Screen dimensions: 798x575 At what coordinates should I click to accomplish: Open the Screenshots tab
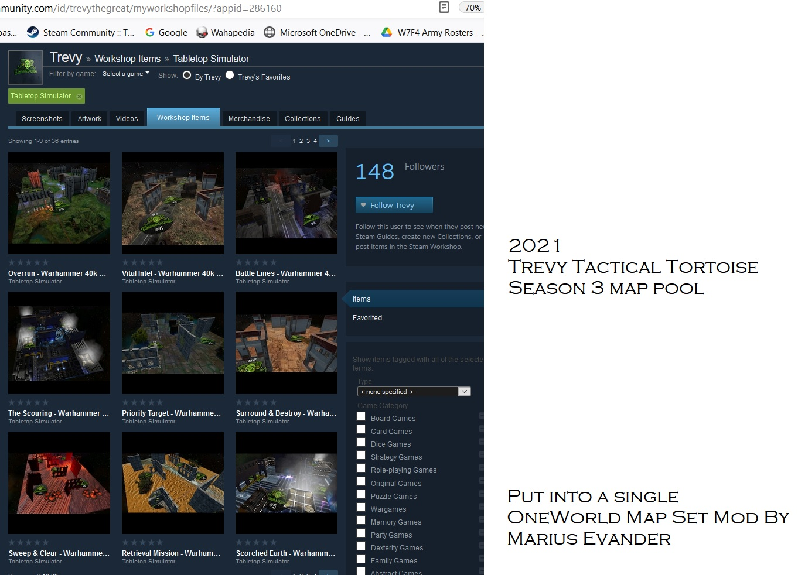42,119
